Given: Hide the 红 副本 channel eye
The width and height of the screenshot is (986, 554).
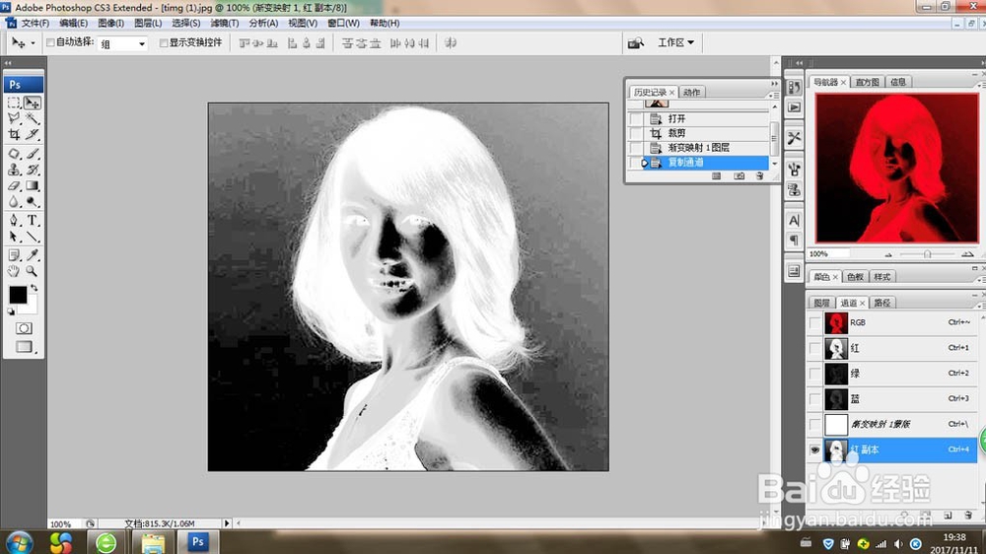Looking at the screenshot, I should [815, 450].
